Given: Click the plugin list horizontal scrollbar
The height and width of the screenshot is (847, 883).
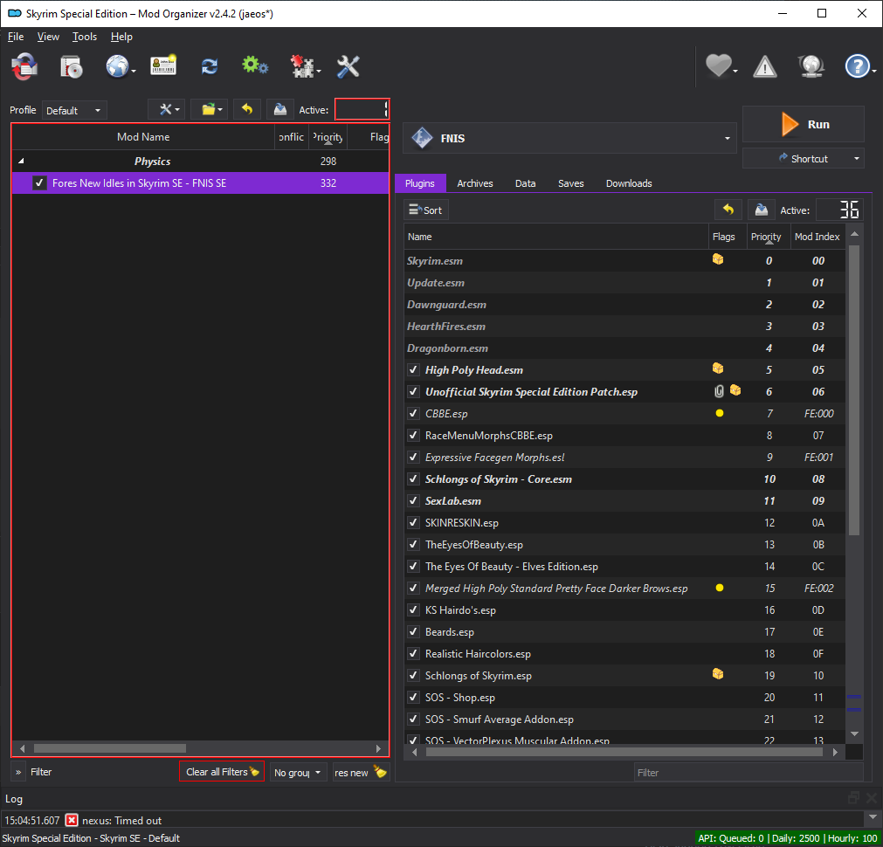Looking at the screenshot, I should (624, 752).
